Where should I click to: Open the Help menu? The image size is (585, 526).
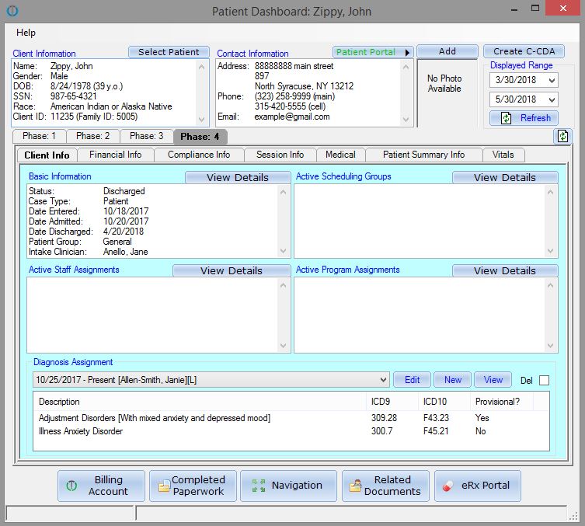[x=26, y=33]
